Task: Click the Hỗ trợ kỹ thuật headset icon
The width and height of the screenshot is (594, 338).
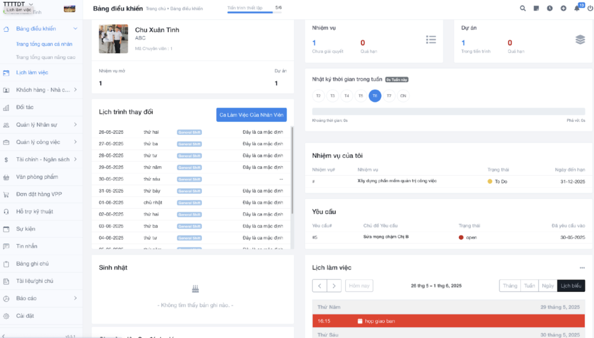Action: coord(6,212)
